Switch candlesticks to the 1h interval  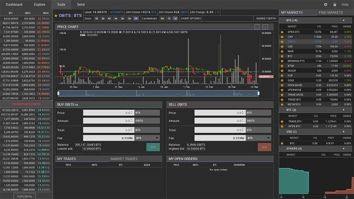[169, 18]
